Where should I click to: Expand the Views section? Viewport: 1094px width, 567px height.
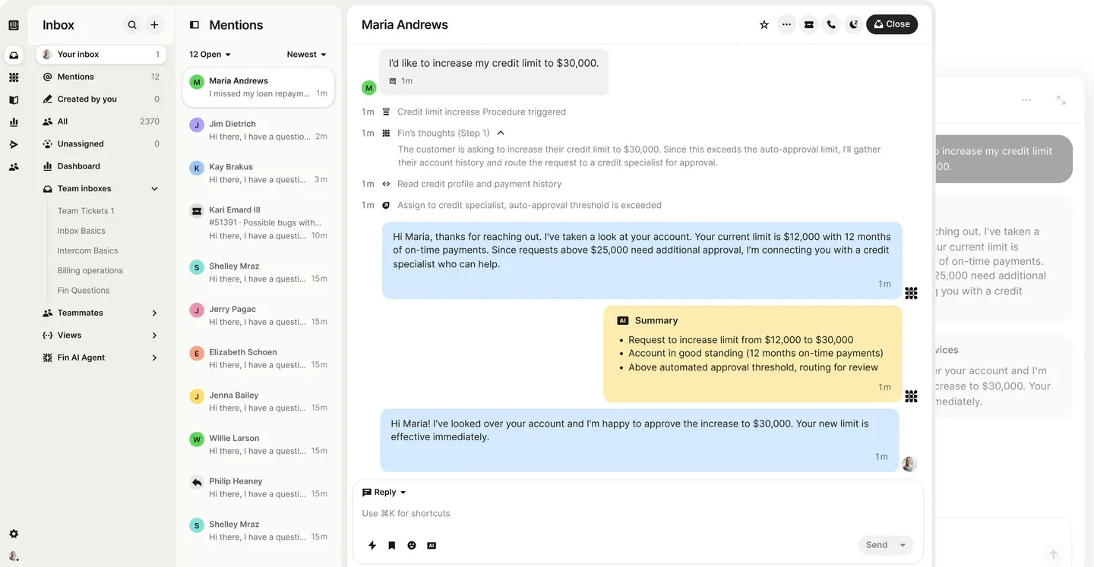[154, 335]
